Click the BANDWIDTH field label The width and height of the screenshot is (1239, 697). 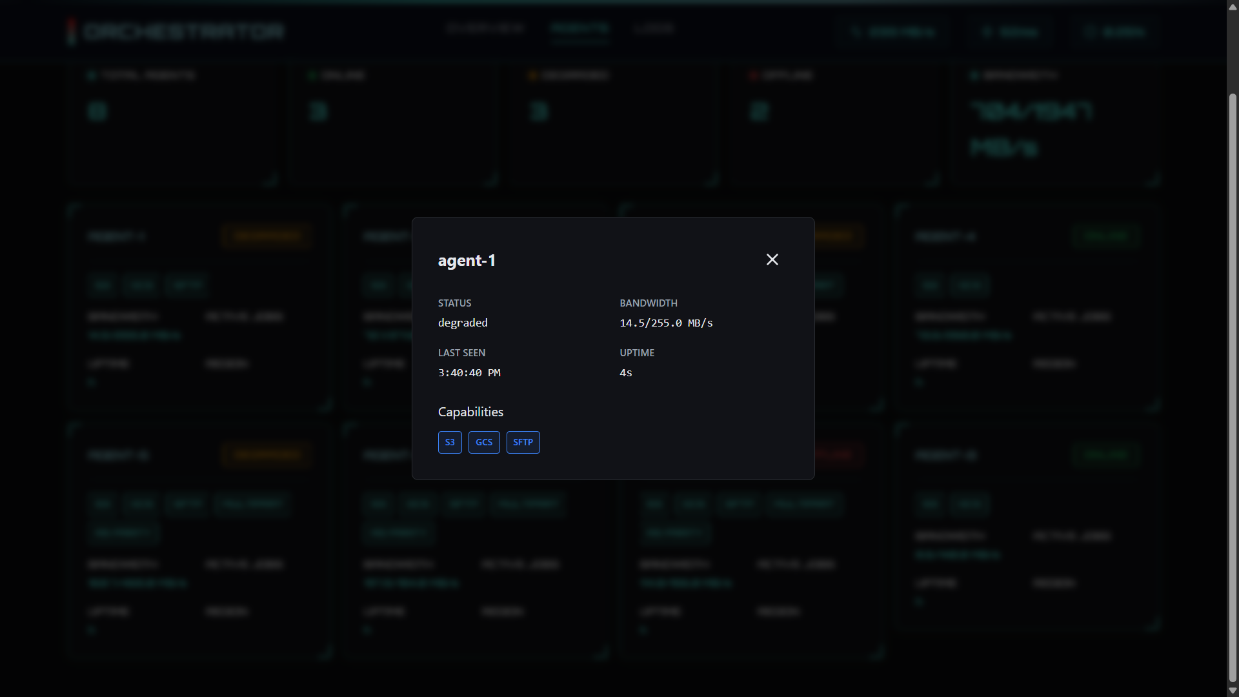click(648, 303)
